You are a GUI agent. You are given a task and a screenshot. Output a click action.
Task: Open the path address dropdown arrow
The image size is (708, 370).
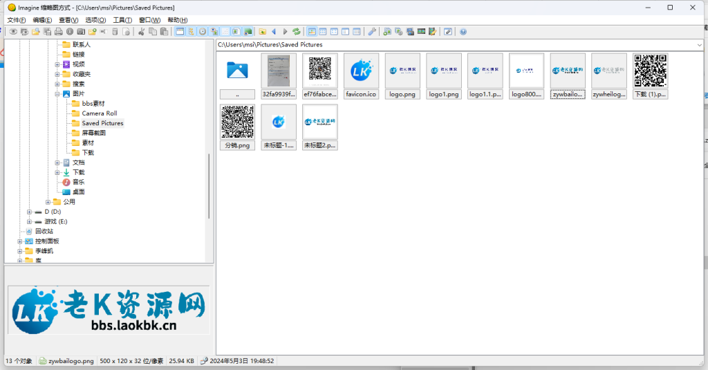coord(700,45)
